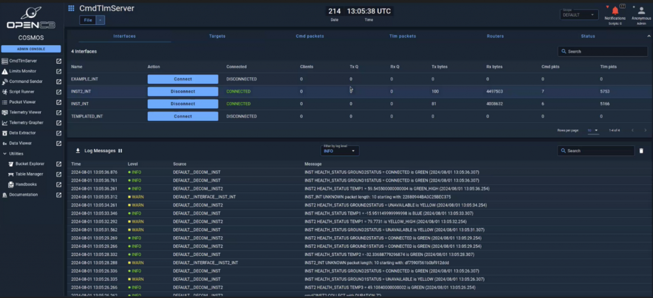Open Script Runner in new tab icon
The height and width of the screenshot is (298, 653).
pos(59,92)
